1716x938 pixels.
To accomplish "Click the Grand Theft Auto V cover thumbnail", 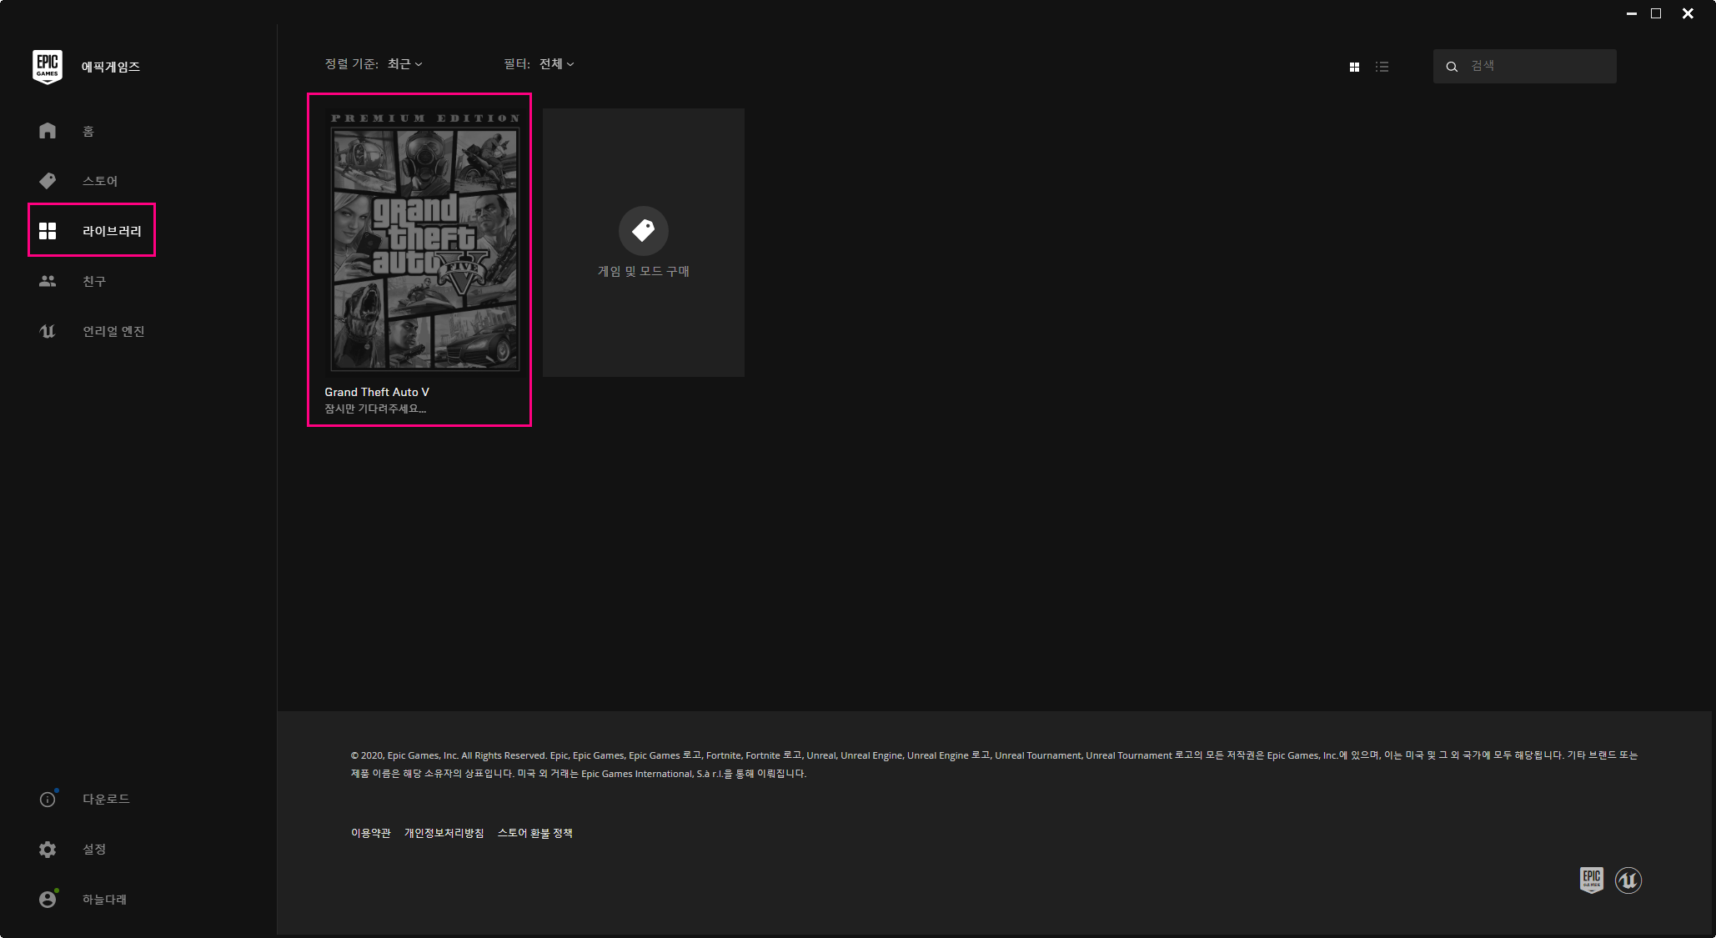I will point(424,242).
